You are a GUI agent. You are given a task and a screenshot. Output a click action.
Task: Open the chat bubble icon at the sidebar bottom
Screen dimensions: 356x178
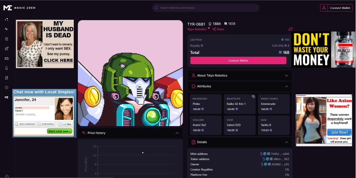[7, 176]
